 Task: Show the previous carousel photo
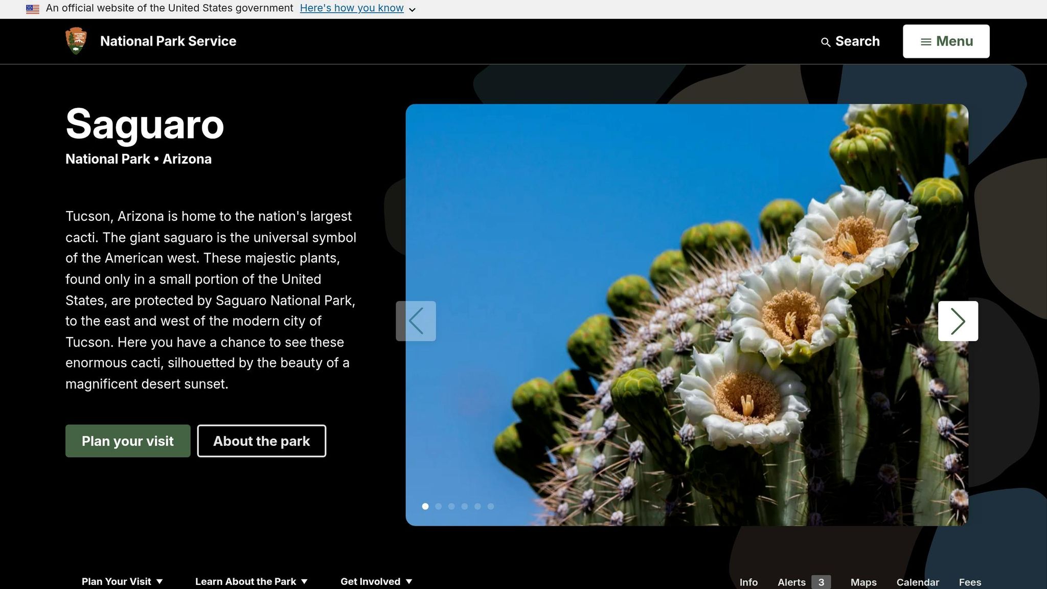[x=416, y=321]
